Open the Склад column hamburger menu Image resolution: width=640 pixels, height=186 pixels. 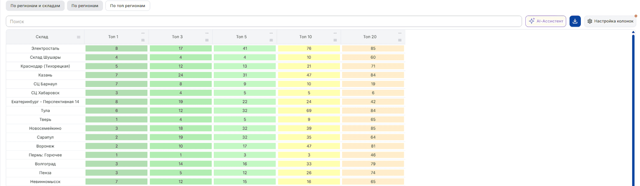pyautogui.click(x=79, y=37)
